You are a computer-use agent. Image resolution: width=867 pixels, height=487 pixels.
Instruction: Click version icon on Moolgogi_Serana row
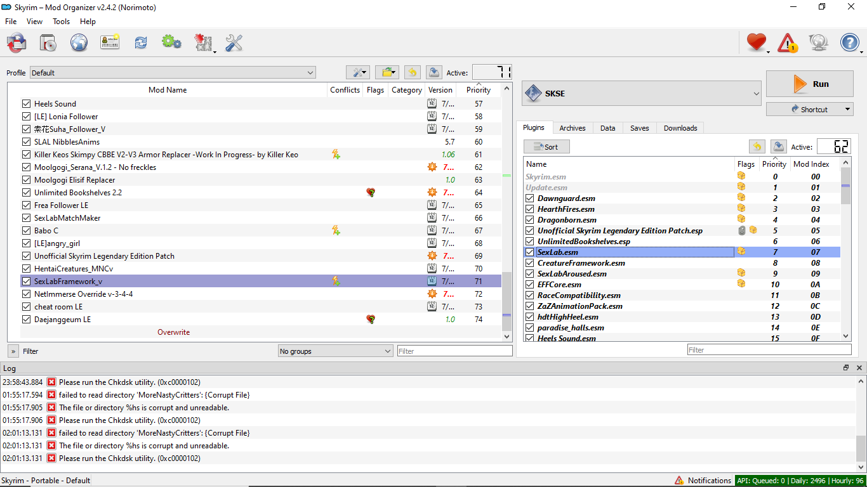tap(432, 167)
